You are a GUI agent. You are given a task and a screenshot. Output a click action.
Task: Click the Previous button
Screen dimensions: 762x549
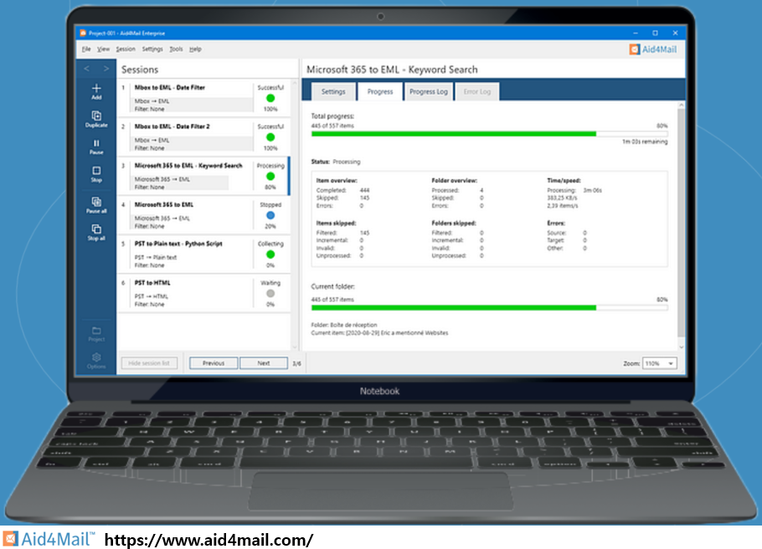point(214,364)
